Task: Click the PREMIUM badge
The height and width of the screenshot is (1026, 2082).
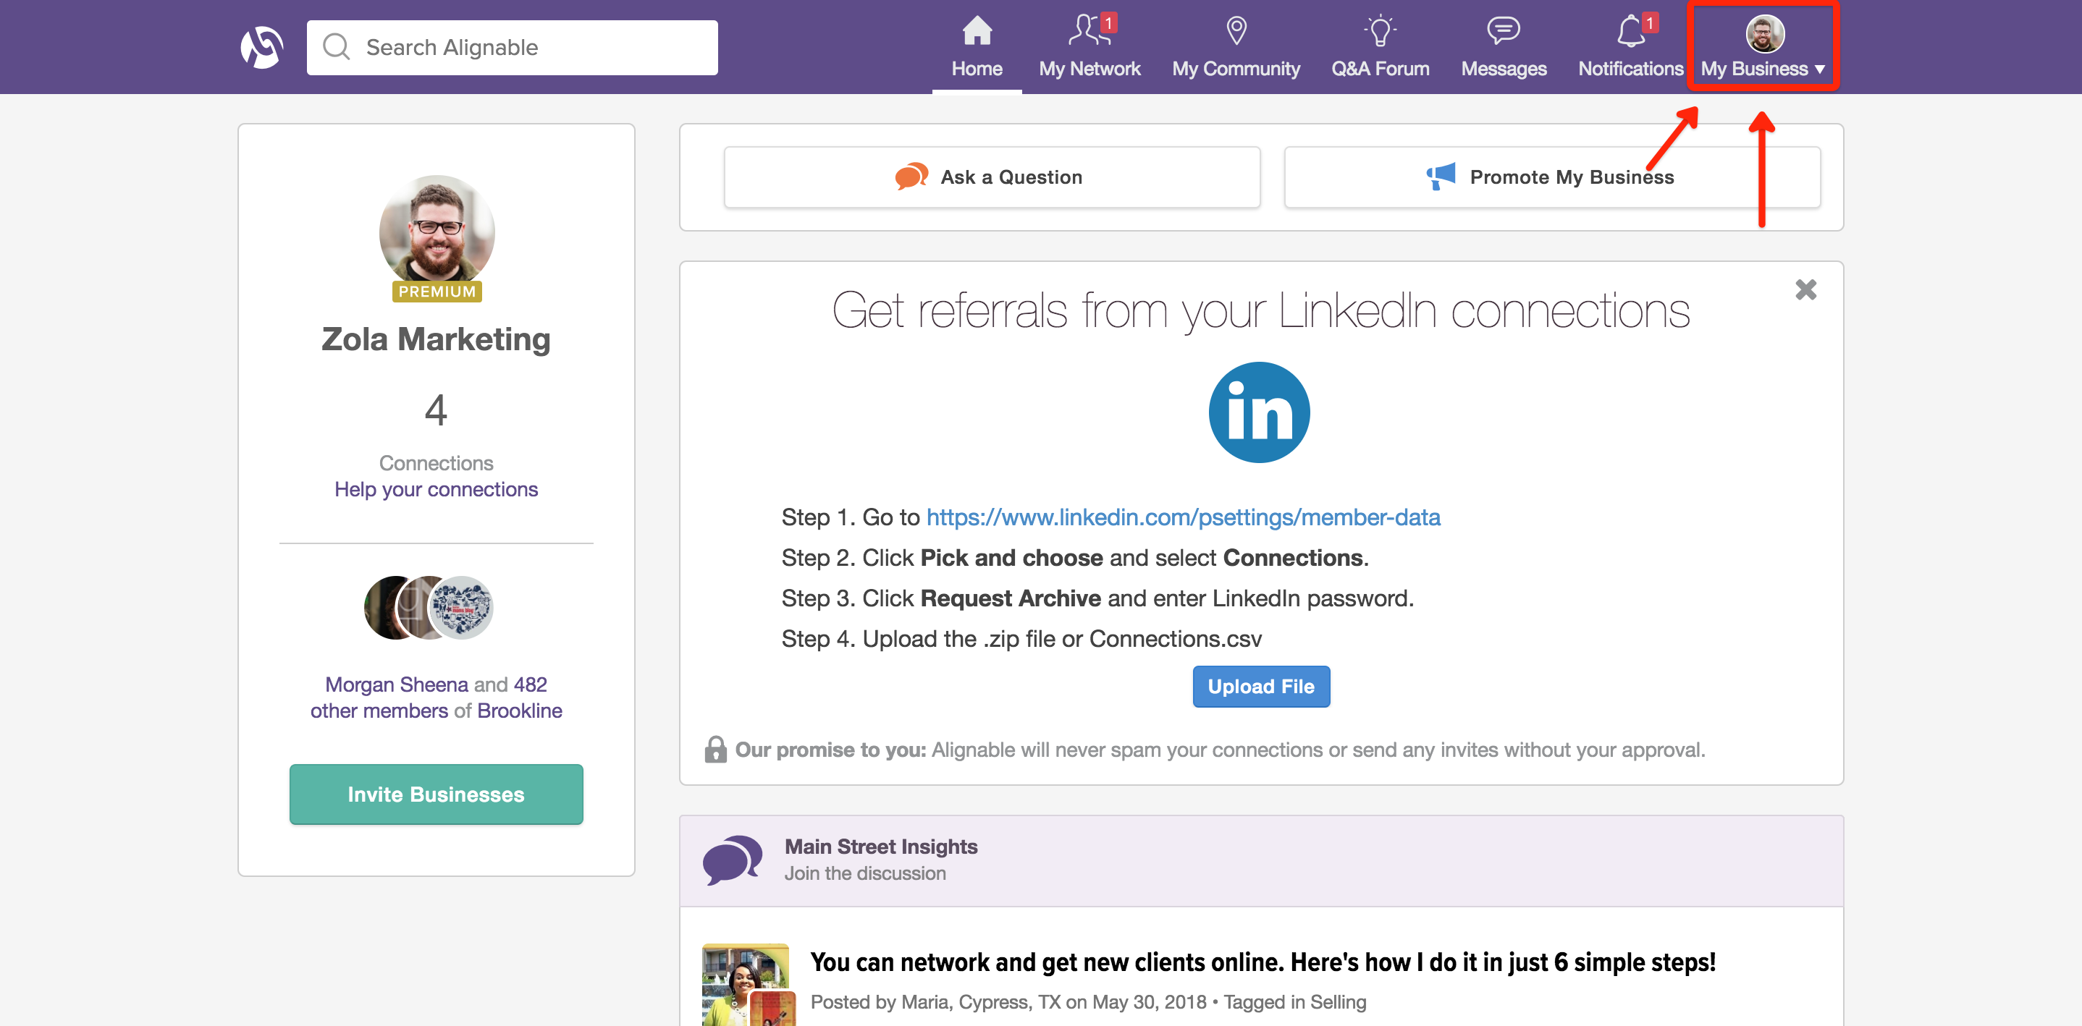Action: pyautogui.click(x=437, y=292)
